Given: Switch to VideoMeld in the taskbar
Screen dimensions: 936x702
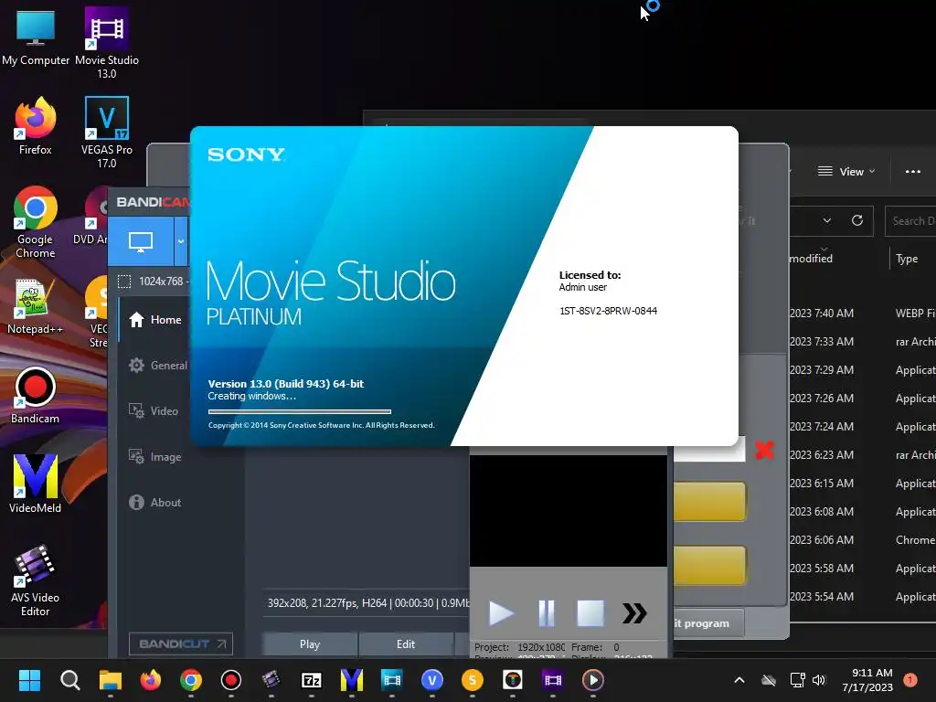Looking at the screenshot, I should pyautogui.click(x=352, y=680).
